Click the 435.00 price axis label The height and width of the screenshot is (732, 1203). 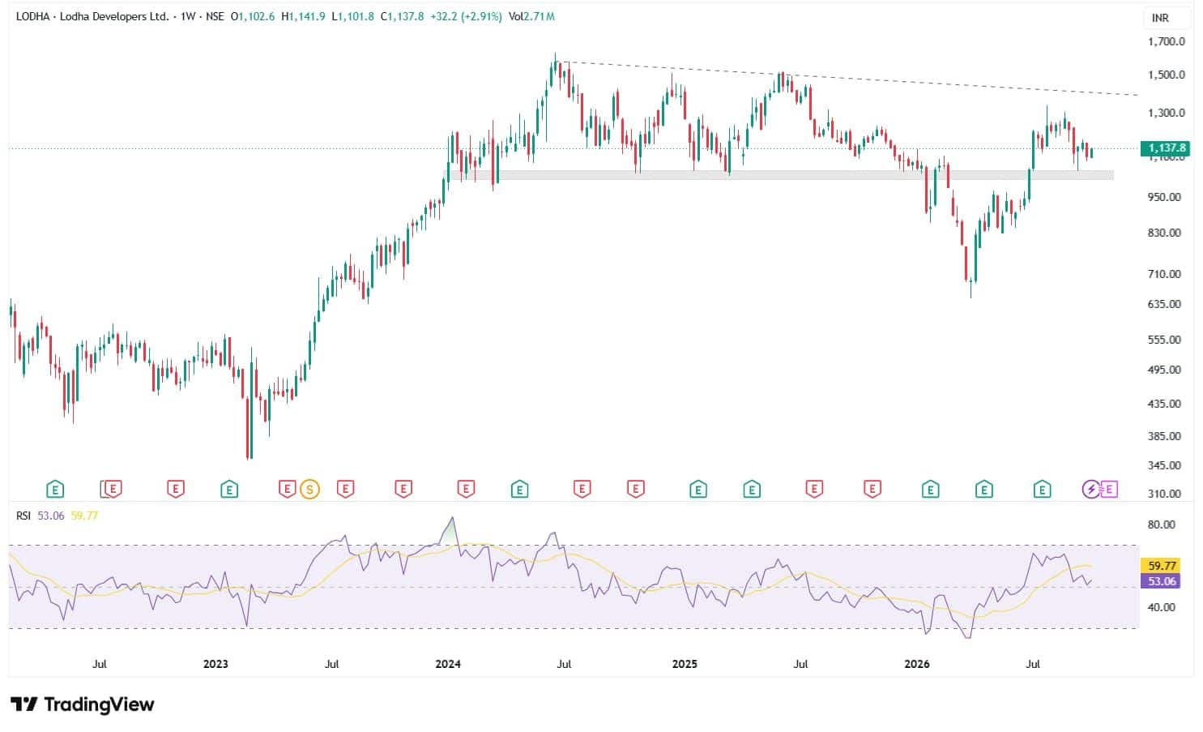(x=1163, y=404)
